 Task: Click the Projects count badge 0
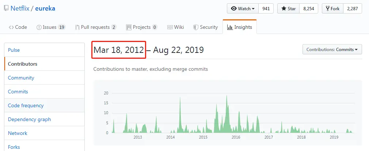[155, 27]
